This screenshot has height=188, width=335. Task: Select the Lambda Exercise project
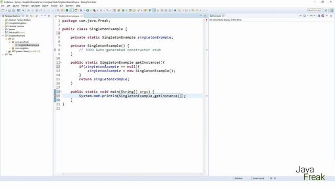16,26
